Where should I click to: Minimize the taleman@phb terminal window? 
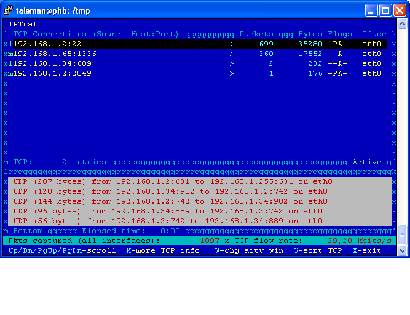click(371, 10)
